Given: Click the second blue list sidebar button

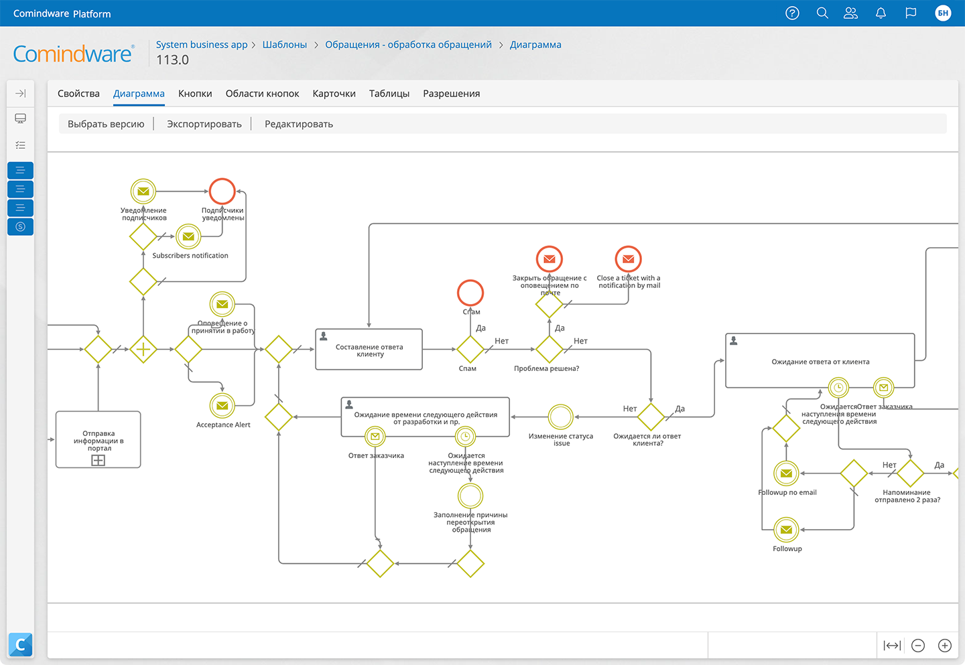Looking at the screenshot, I should tap(21, 189).
